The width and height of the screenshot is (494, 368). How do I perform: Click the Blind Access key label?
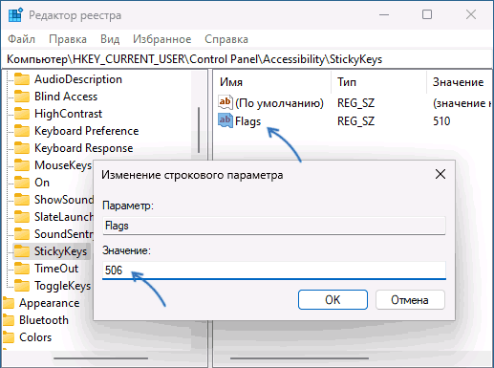[x=66, y=97]
